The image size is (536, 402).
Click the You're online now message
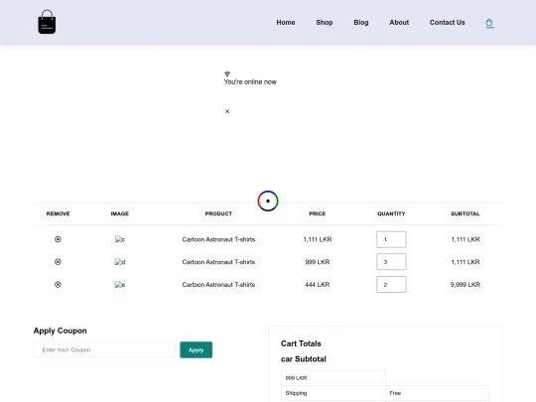click(250, 81)
